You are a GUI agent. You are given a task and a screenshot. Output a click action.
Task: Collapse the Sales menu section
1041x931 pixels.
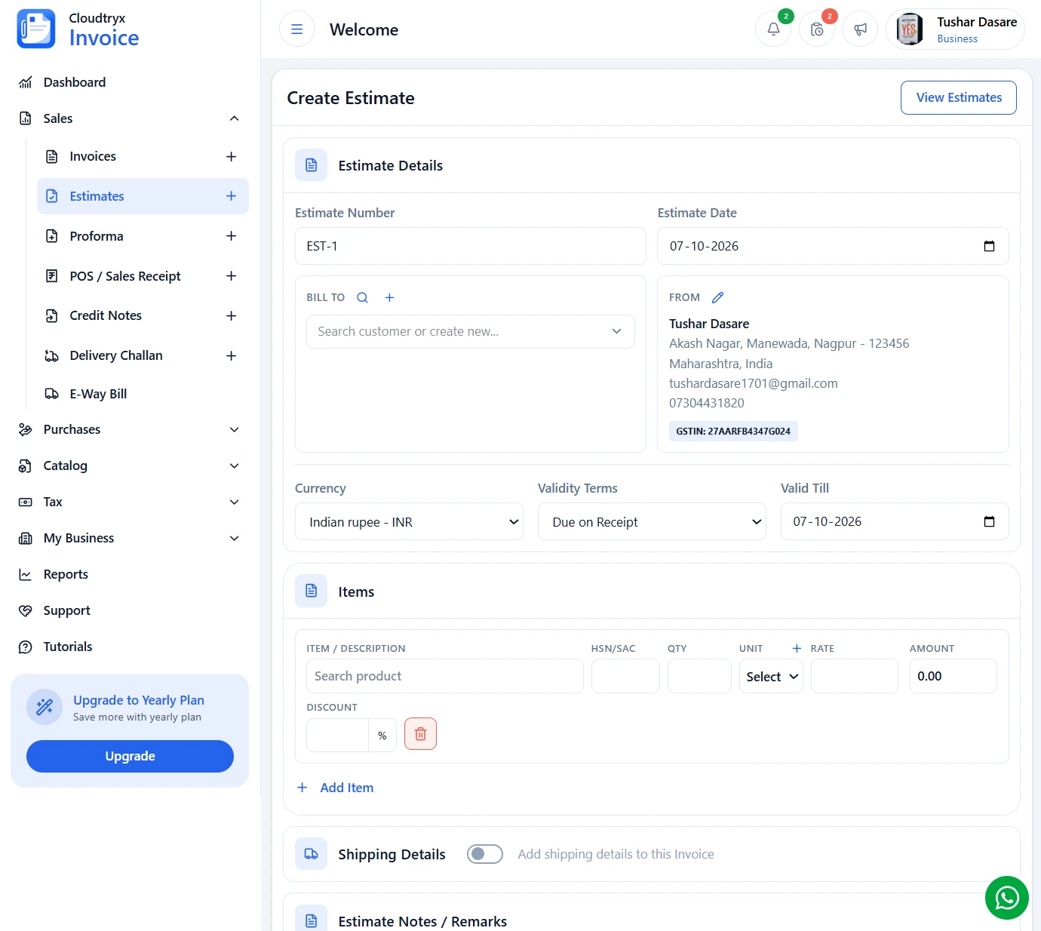[x=234, y=118]
